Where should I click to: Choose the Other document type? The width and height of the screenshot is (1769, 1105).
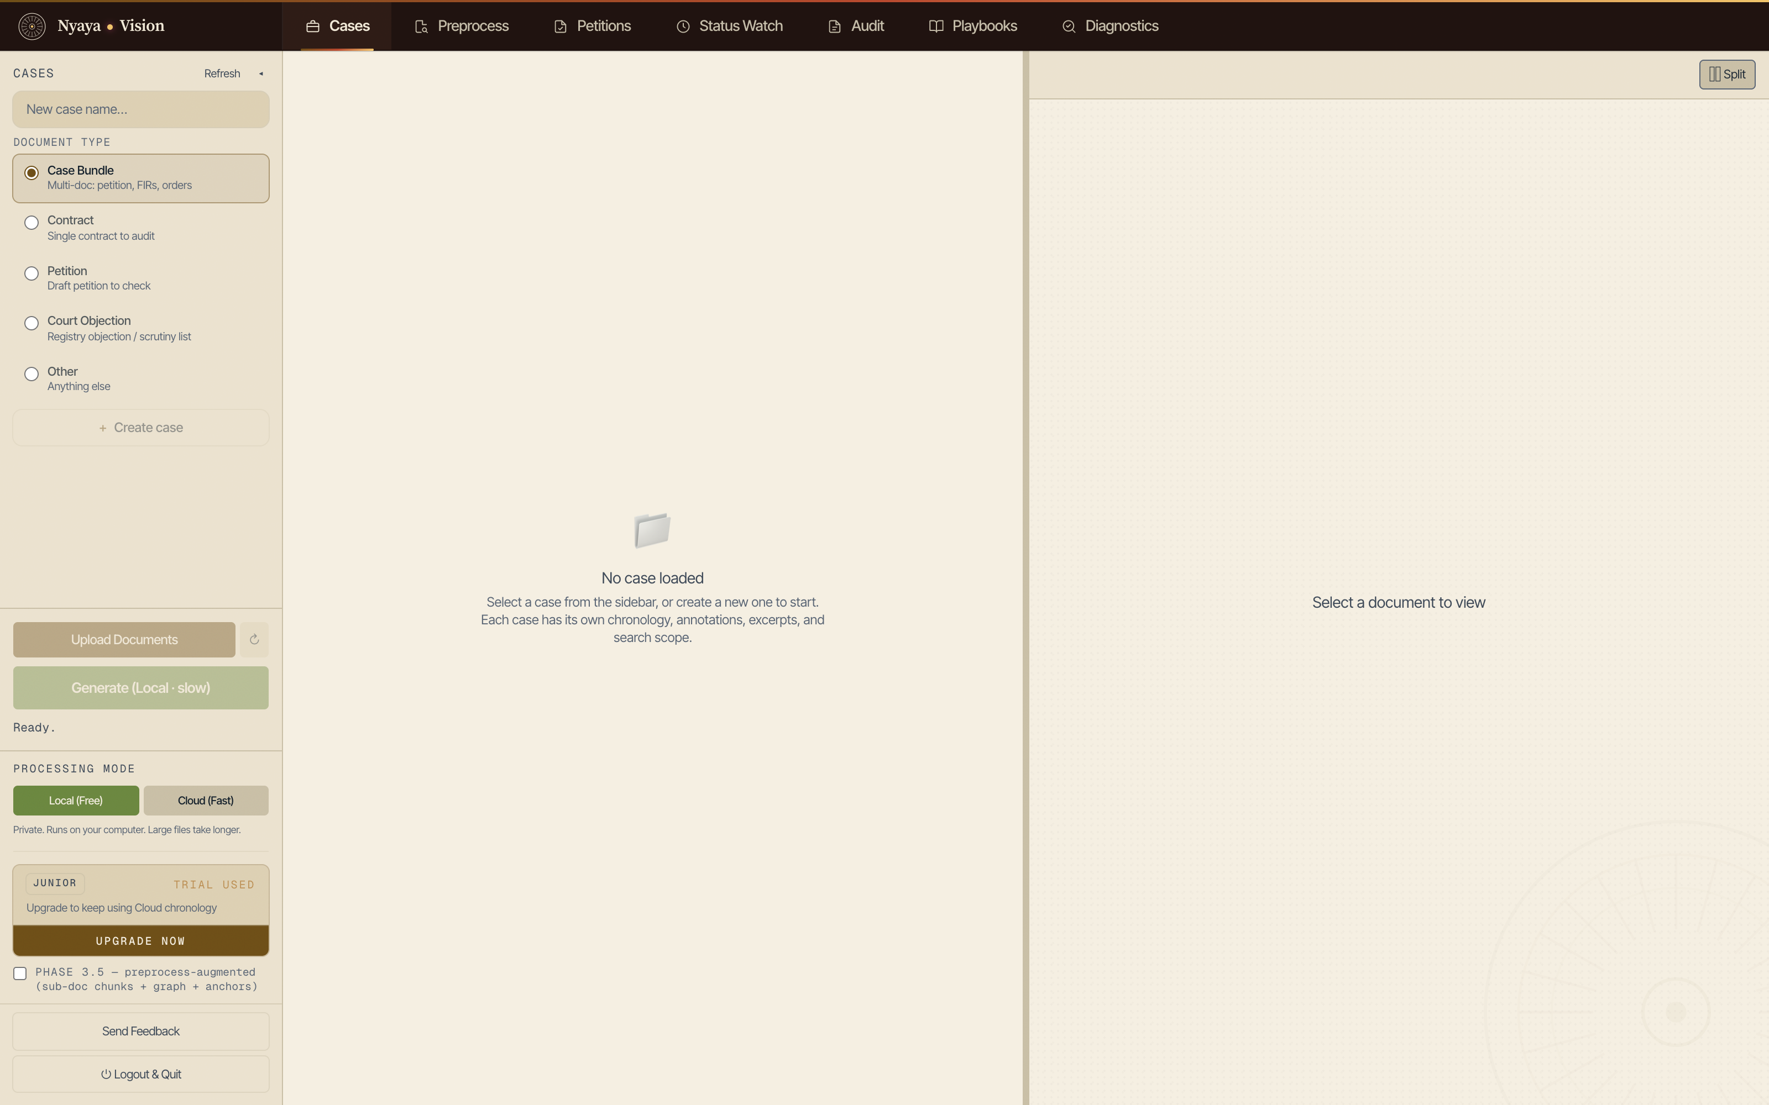click(x=141, y=378)
